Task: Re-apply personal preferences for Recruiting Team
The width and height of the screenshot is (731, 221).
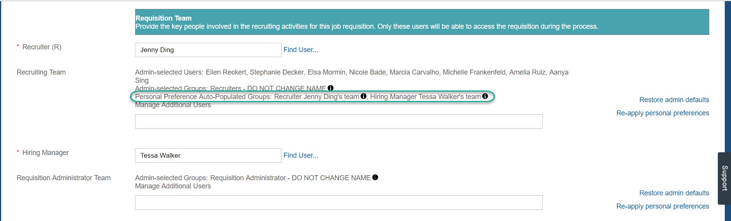Action: (x=663, y=113)
